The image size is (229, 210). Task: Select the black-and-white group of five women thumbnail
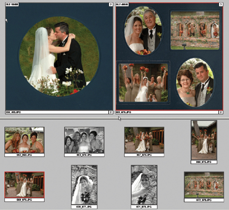84,140
